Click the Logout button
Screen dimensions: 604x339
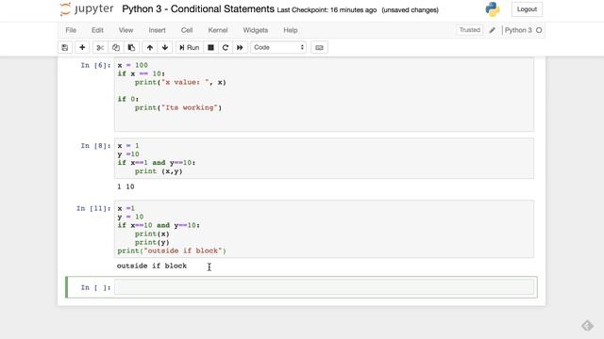527,9
